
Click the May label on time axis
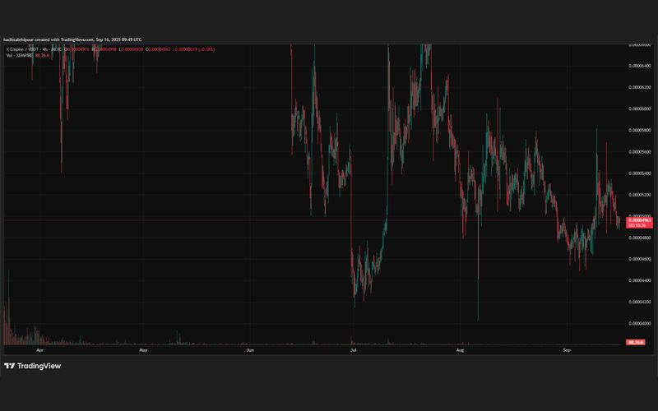[x=143, y=350]
